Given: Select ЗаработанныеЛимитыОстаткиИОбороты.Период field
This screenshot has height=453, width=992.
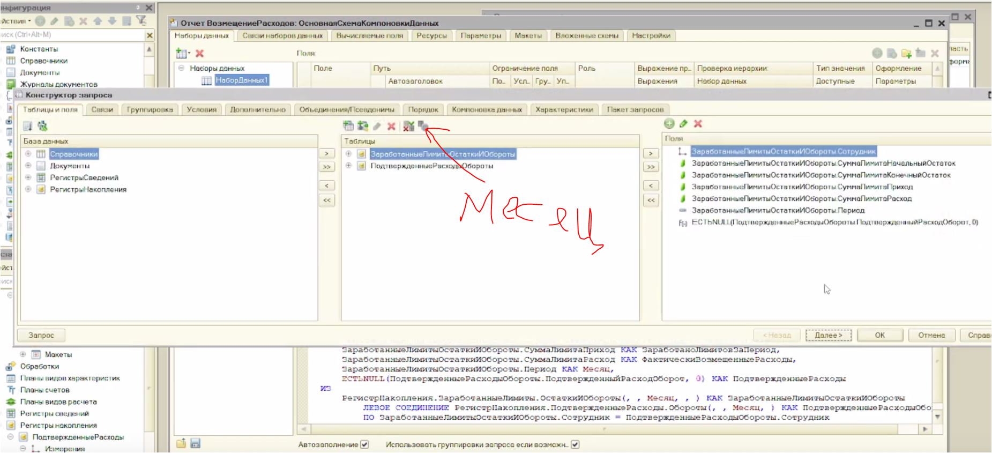Looking at the screenshot, I should pyautogui.click(x=778, y=210).
